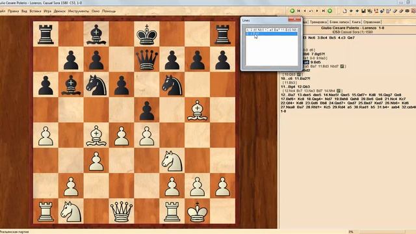Open the Правка menu
Viewport: 416px width, 234px height.
13,11
